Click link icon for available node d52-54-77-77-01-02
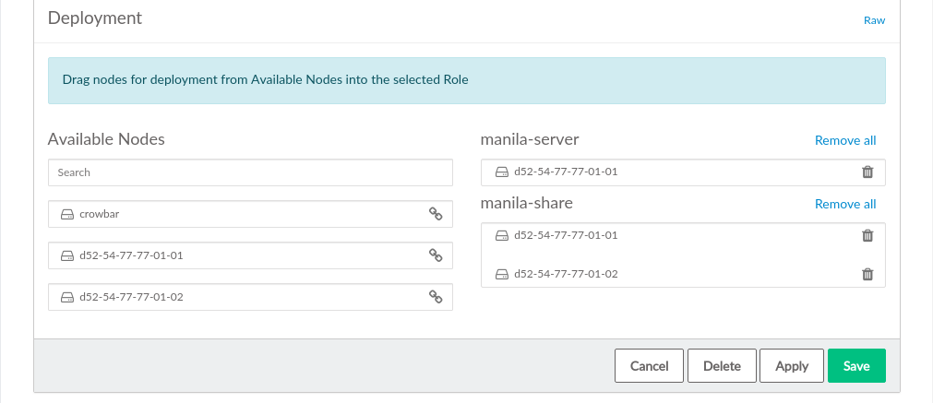Image resolution: width=933 pixels, height=403 pixels. point(436,297)
